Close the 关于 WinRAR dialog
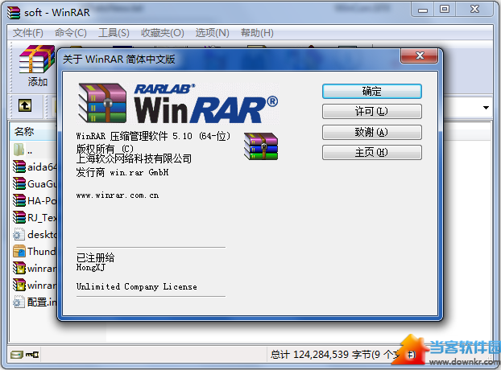 click(419, 55)
